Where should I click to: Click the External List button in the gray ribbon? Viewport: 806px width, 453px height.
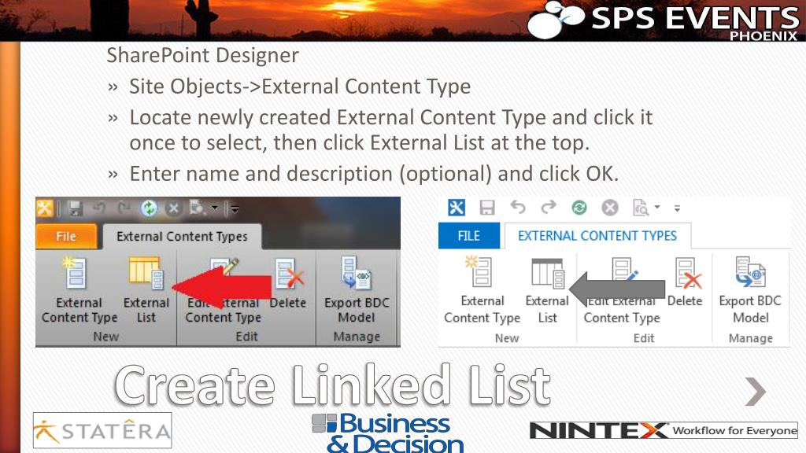coord(146,290)
